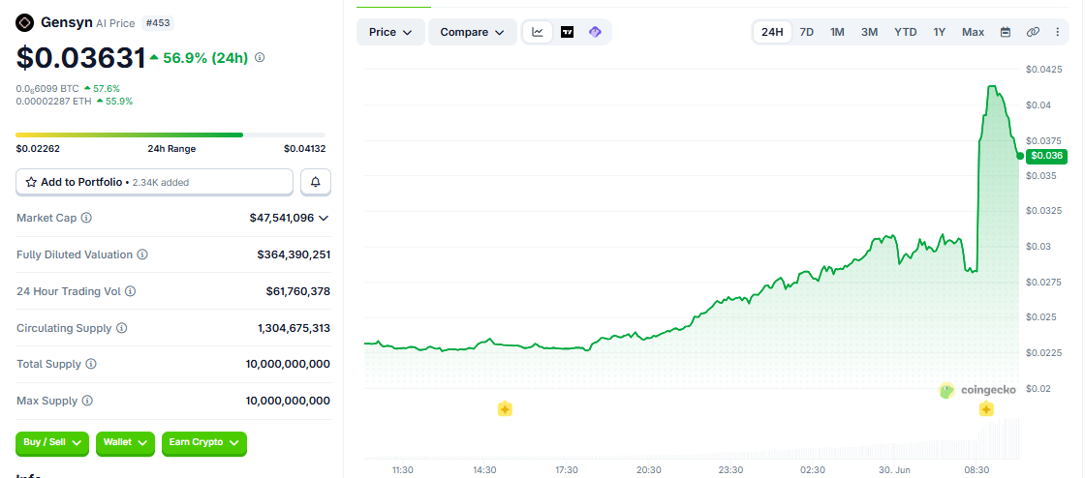This screenshot has width=1085, height=478.
Task: Click the $0.02262 range low value
Action: click(38, 148)
